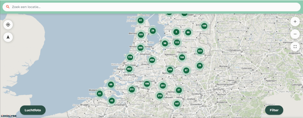Select the 4 cluster marker near Emmeloord
This screenshot has height=118, width=303.
pyautogui.click(x=176, y=32)
